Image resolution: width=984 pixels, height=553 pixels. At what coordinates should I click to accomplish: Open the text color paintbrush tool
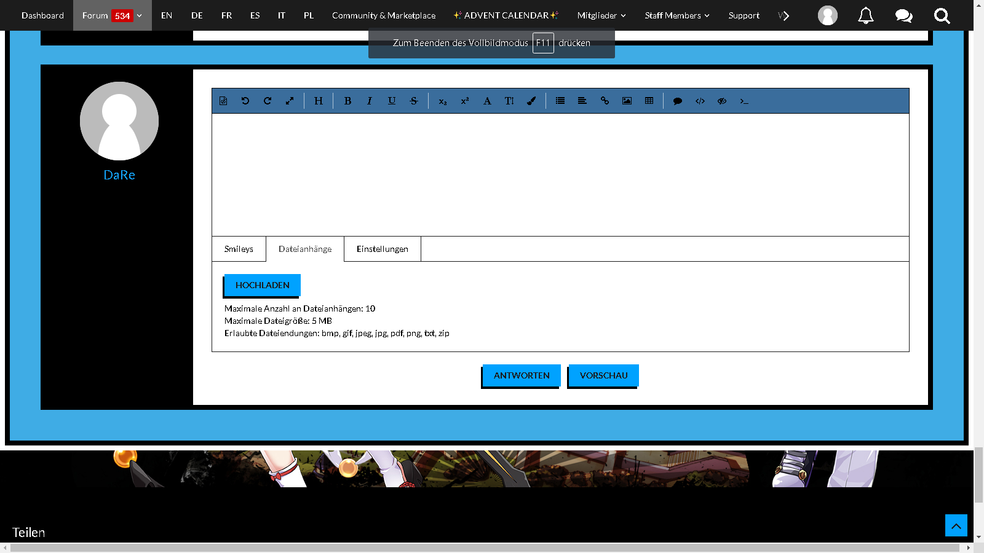point(531,101)
